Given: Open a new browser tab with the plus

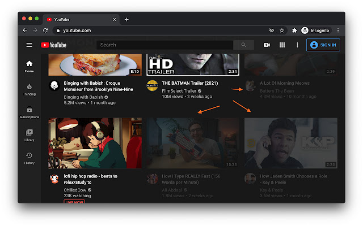Looking at the screenshot, I should coord(126,20).
